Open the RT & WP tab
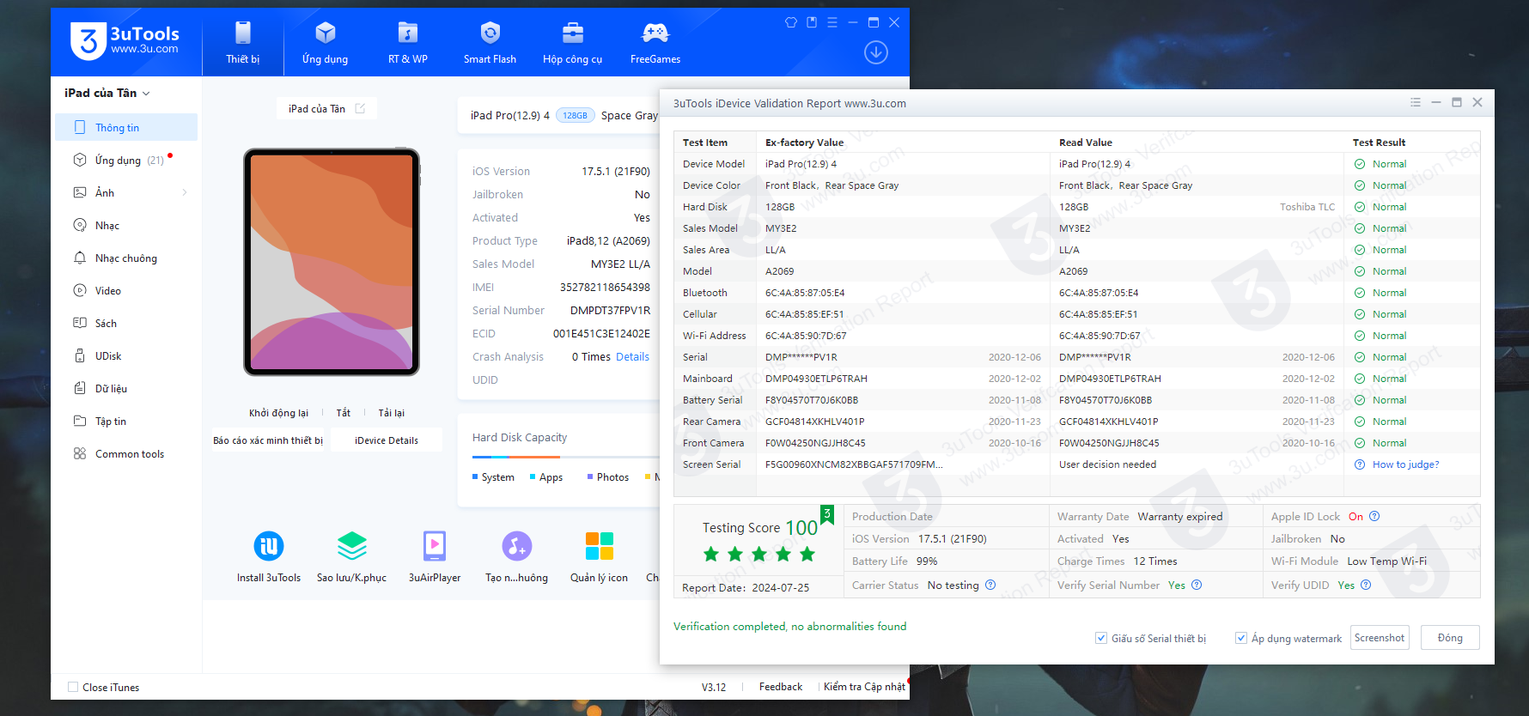This screenshot has height=716, width=1529. 408,42
